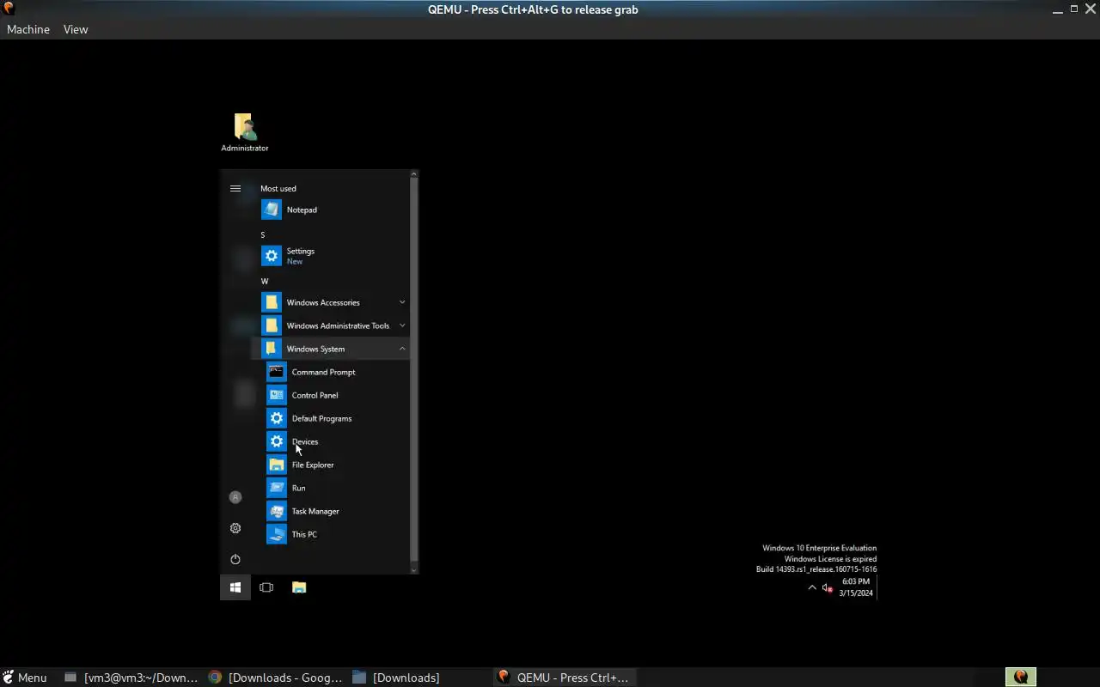
Task: Open the host Menu button
Action: tap(25, 678)
